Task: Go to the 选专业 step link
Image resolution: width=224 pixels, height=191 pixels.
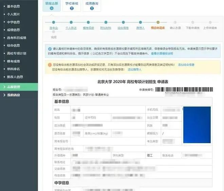Action: tap(54, 28)
